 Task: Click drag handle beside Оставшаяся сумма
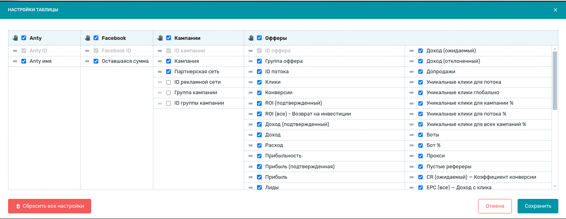(87, 61)
